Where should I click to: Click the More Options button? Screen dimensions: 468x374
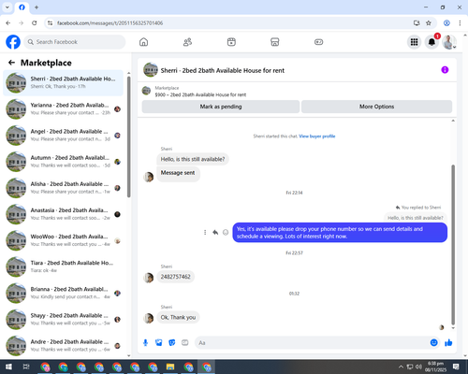pos(376,107)
